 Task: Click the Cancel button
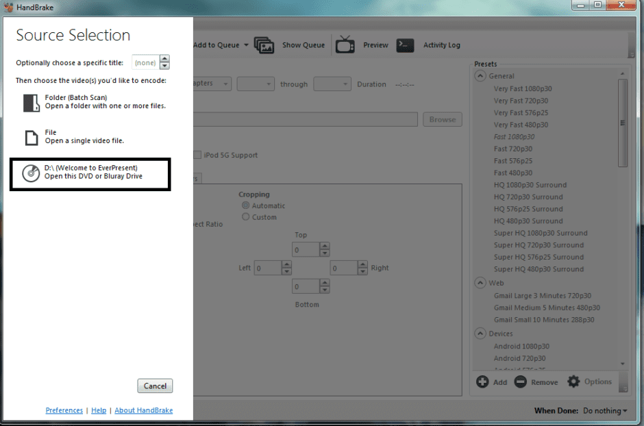pos(154,385)
